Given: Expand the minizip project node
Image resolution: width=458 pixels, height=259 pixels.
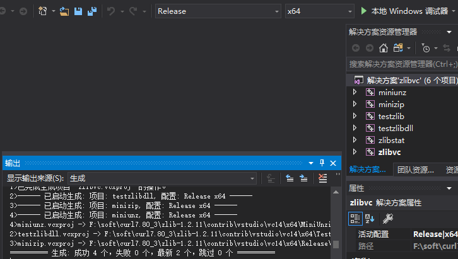Looking at the screenshot, I should click(x=355, y=104).
